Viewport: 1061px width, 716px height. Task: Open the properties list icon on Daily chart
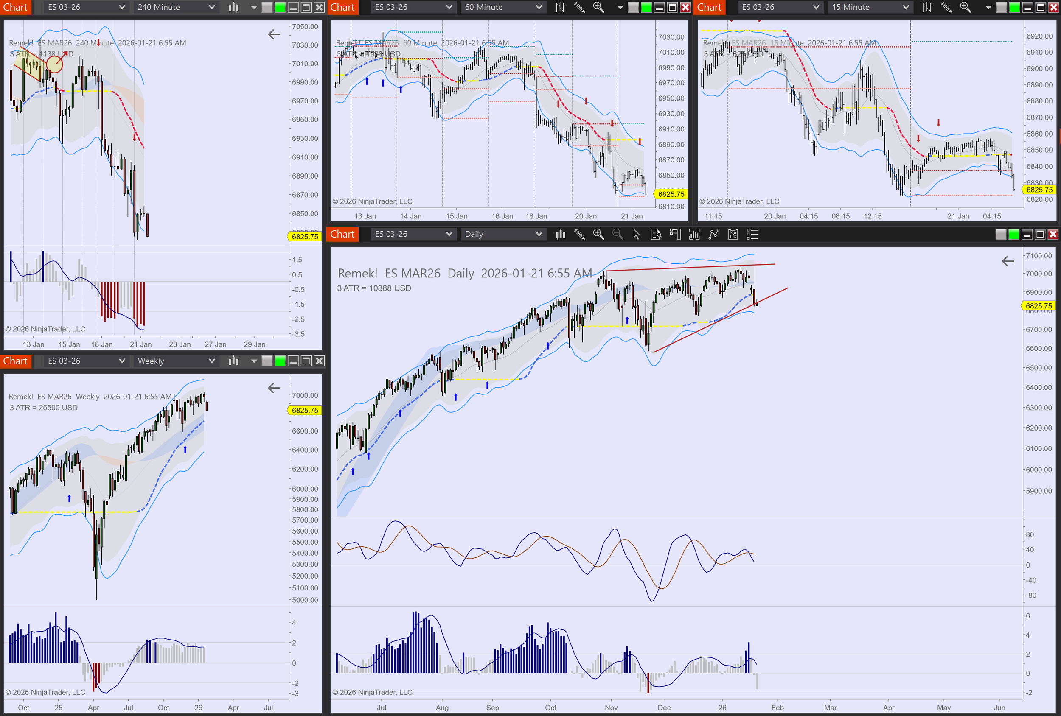pyautogui.click(x=752, y=234)
